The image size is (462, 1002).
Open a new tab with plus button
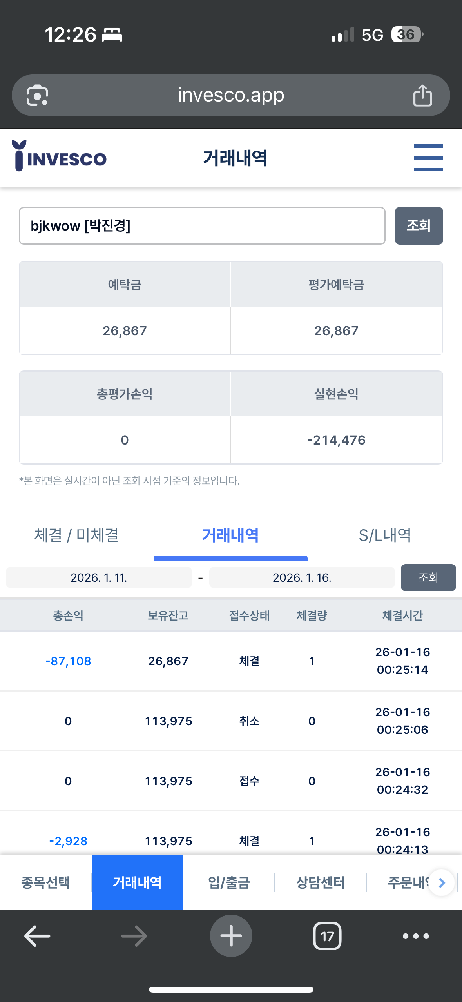coord(231,936)
